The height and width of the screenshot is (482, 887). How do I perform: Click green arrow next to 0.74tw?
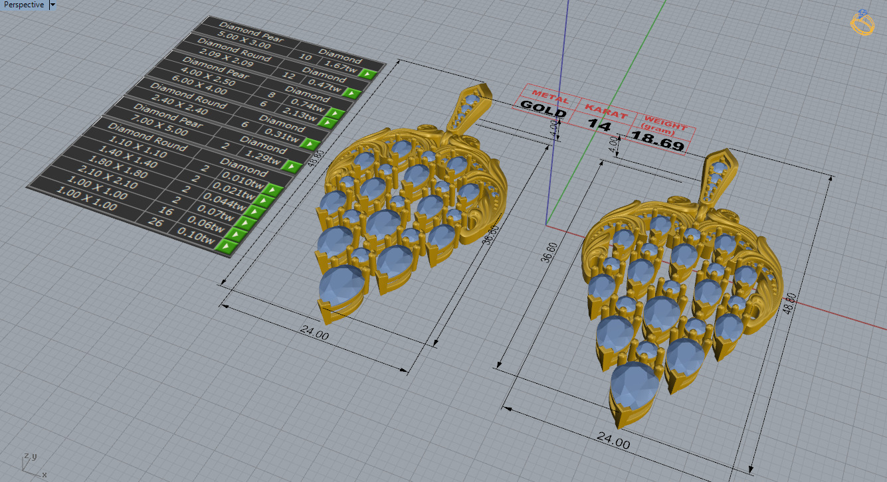tap(334, 114)
